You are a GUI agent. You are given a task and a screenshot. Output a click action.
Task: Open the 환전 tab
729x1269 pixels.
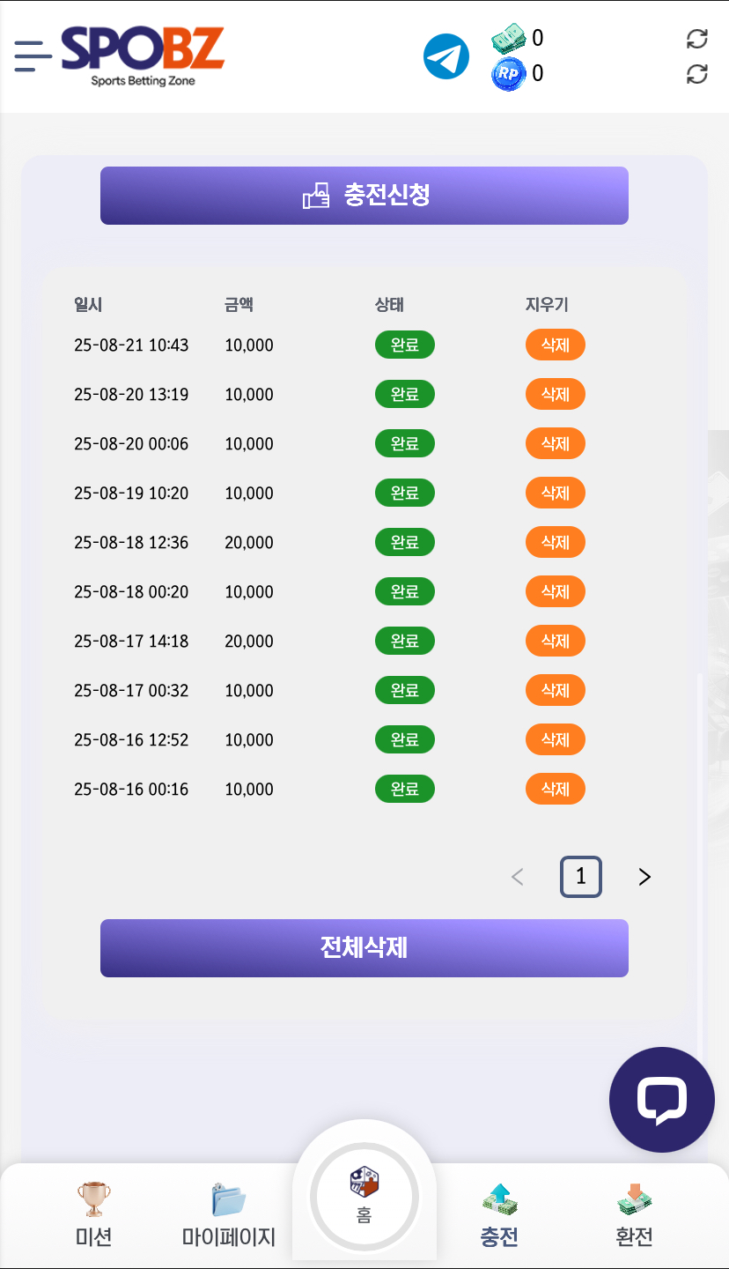(634, 1216)
